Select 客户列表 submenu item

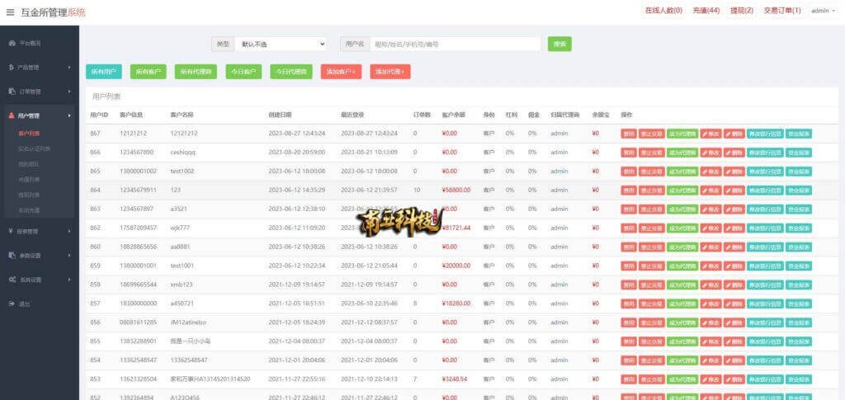click(29, 133)
